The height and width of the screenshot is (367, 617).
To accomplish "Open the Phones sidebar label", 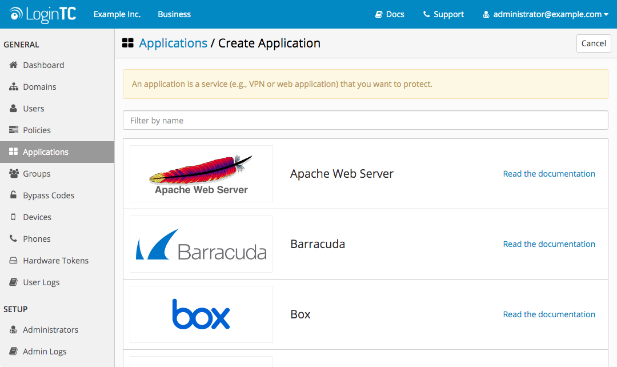I will [x=37, y=238].
